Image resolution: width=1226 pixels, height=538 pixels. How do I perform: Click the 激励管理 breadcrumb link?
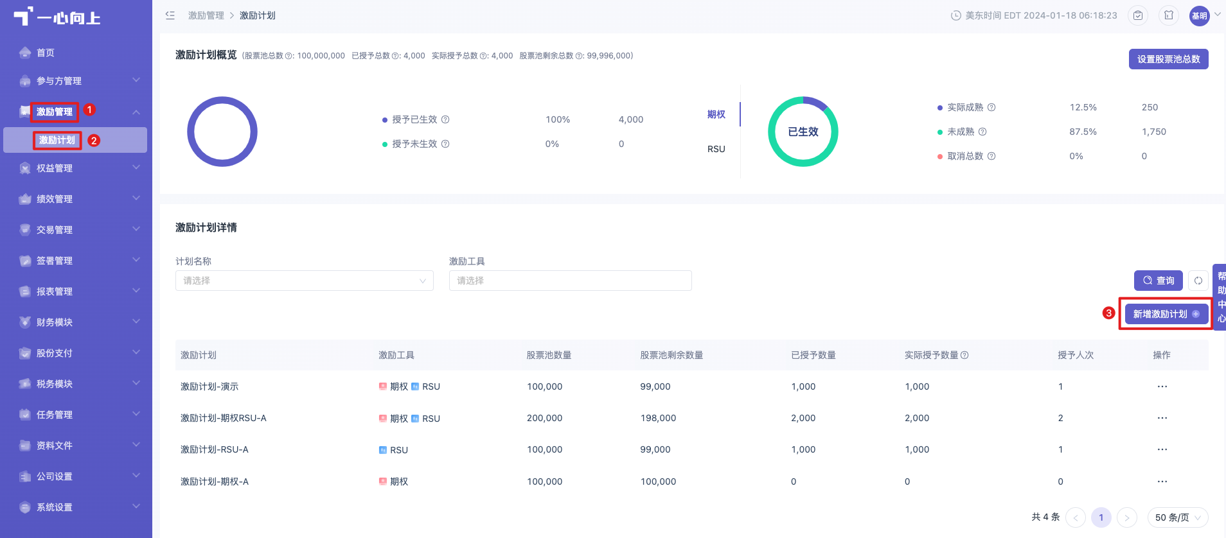click(206, 15)
